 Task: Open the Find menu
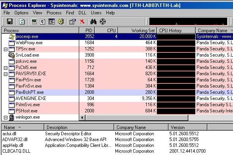point(70,13)
